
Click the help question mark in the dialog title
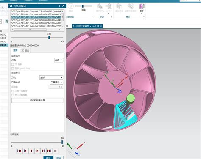tap(59, 6)
